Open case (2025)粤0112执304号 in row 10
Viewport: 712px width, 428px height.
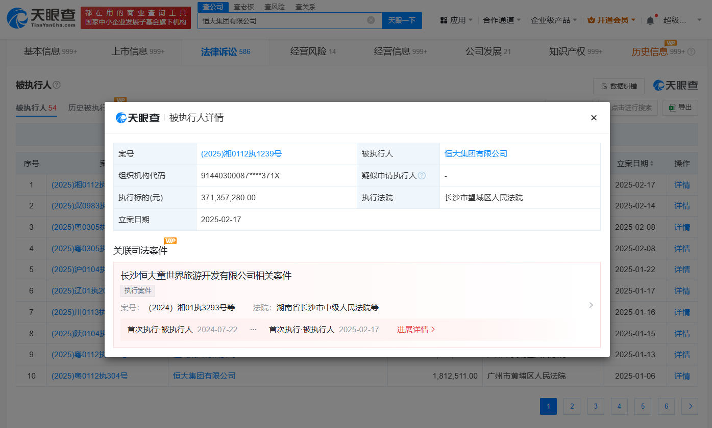[x=89, y=376]
